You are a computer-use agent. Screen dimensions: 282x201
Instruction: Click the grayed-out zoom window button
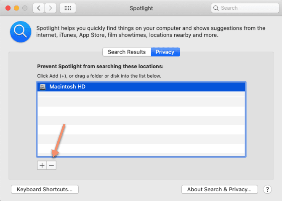click(x=25, y=8)
